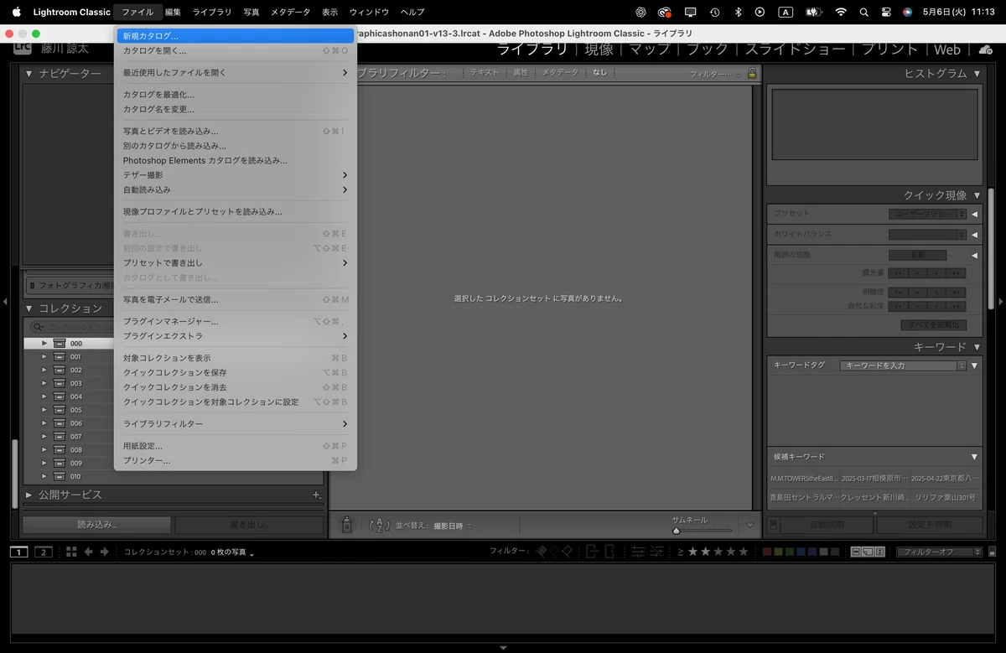Image resolution: width=1006 pixels, height=653 pixels.
Task: Click the Time Machine icon in menu bar
Action: 714,12
